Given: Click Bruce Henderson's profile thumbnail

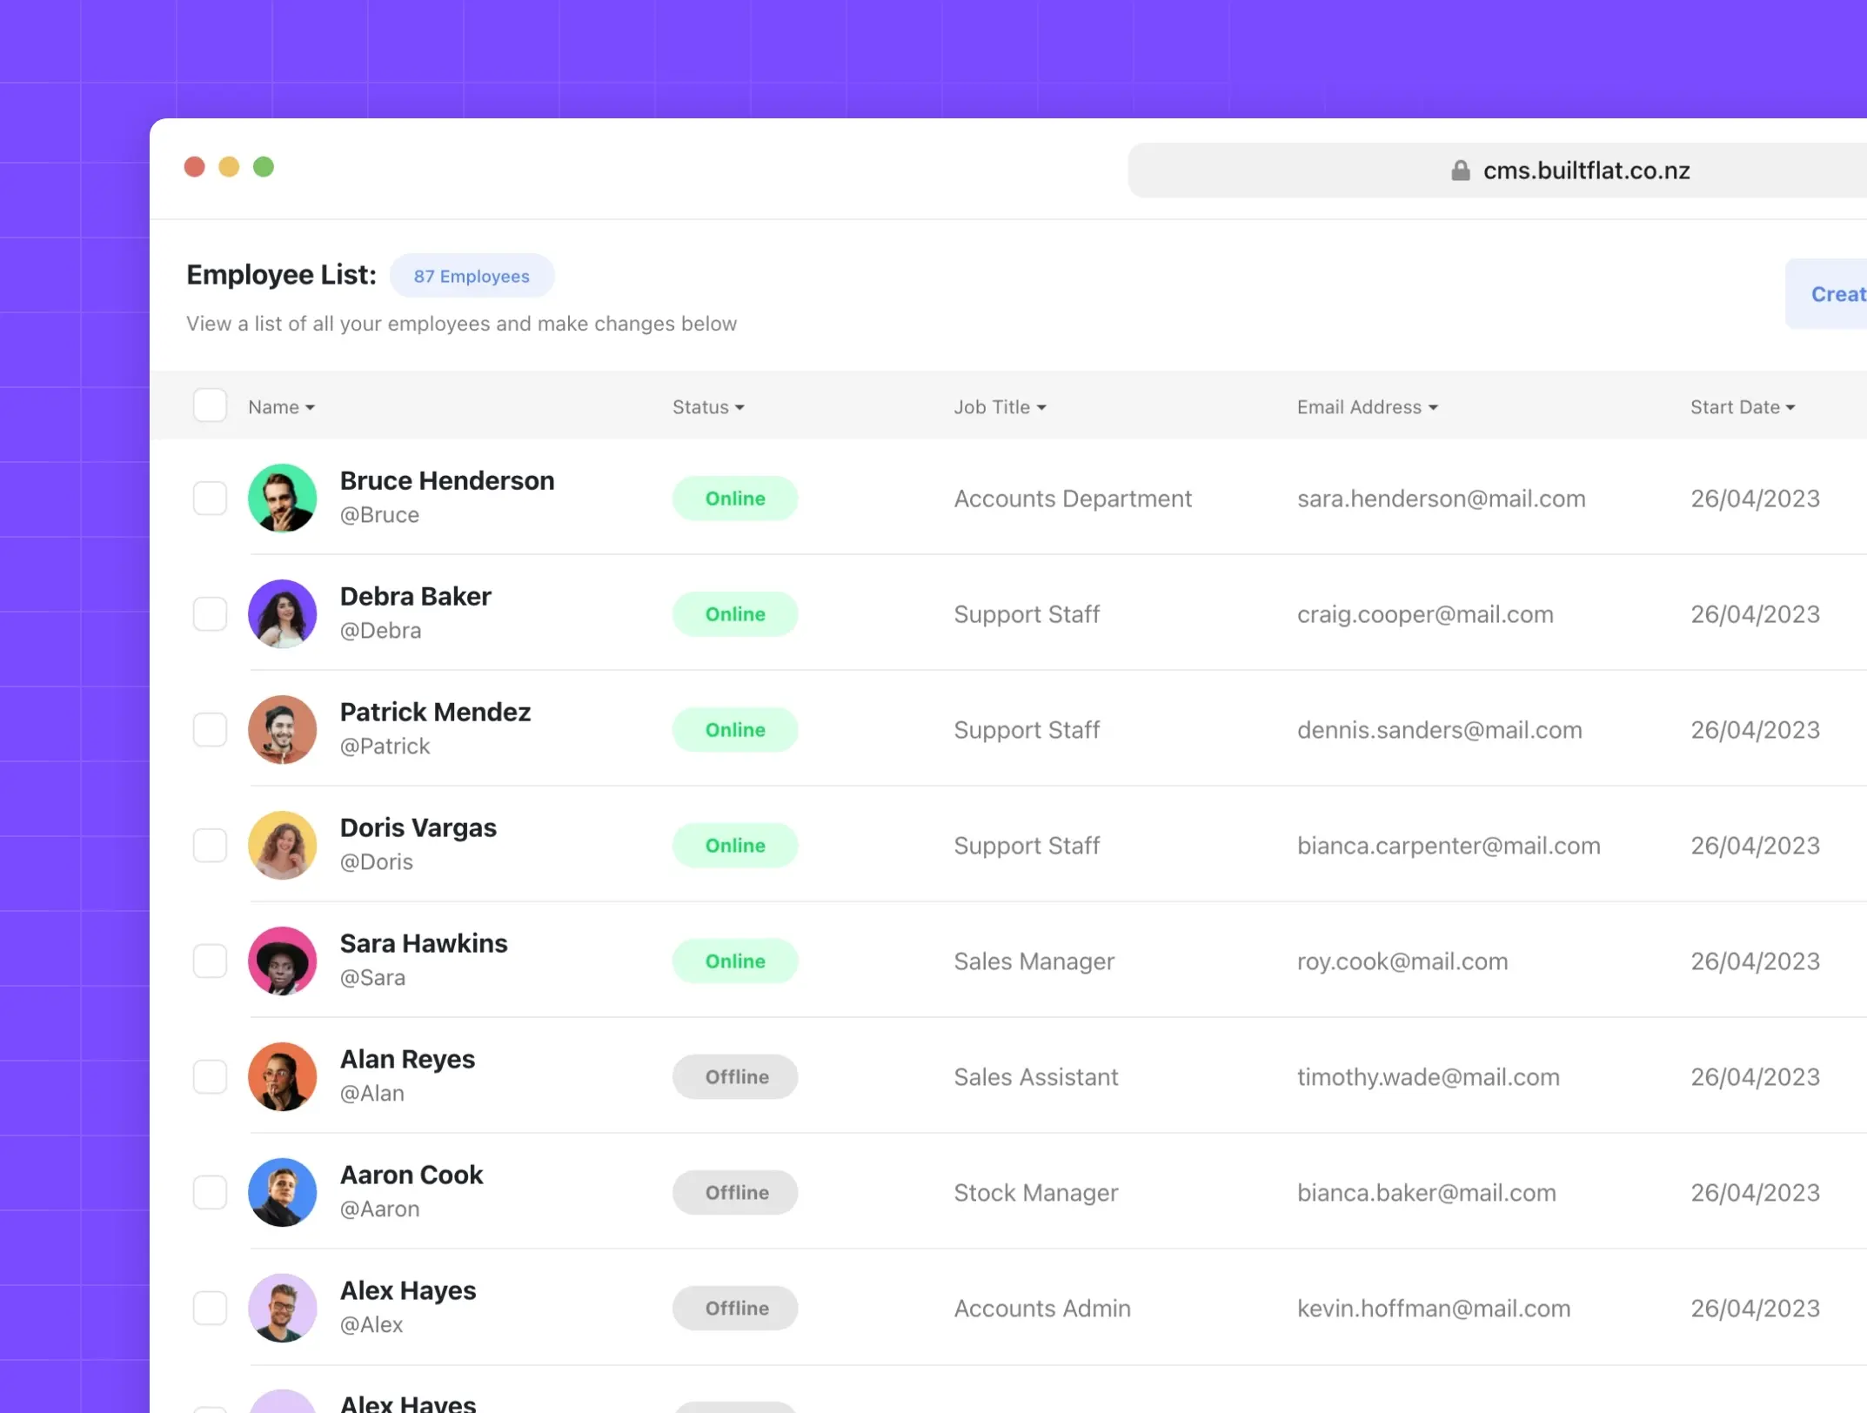Looking at the screenshot, I should 282,497.
